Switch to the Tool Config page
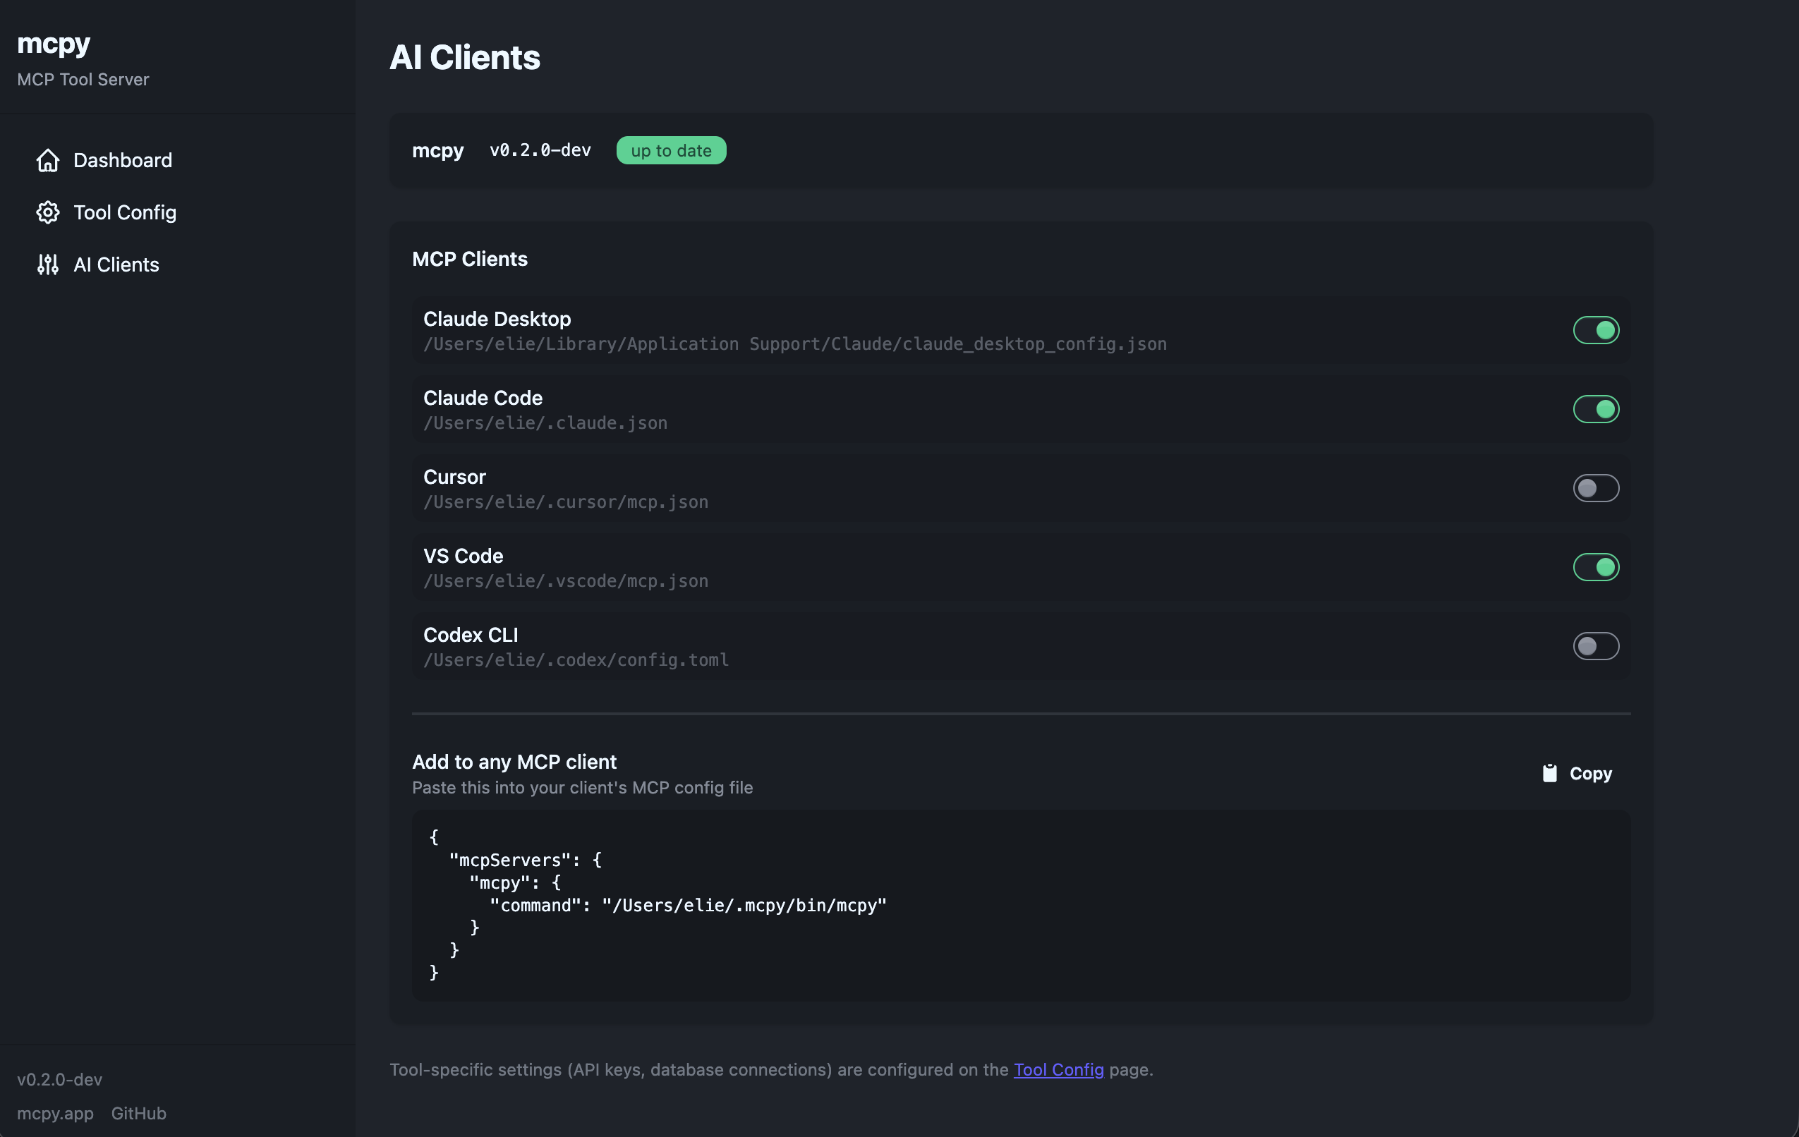This screenshot has height=1137, width=1799. click(x=124, y=212)
